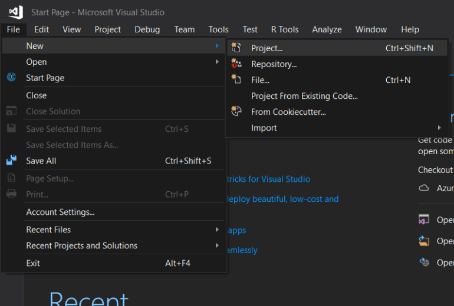This screenshot has height=306, width=454.
Task: Click the Save All icon
Action: (11, 161)
